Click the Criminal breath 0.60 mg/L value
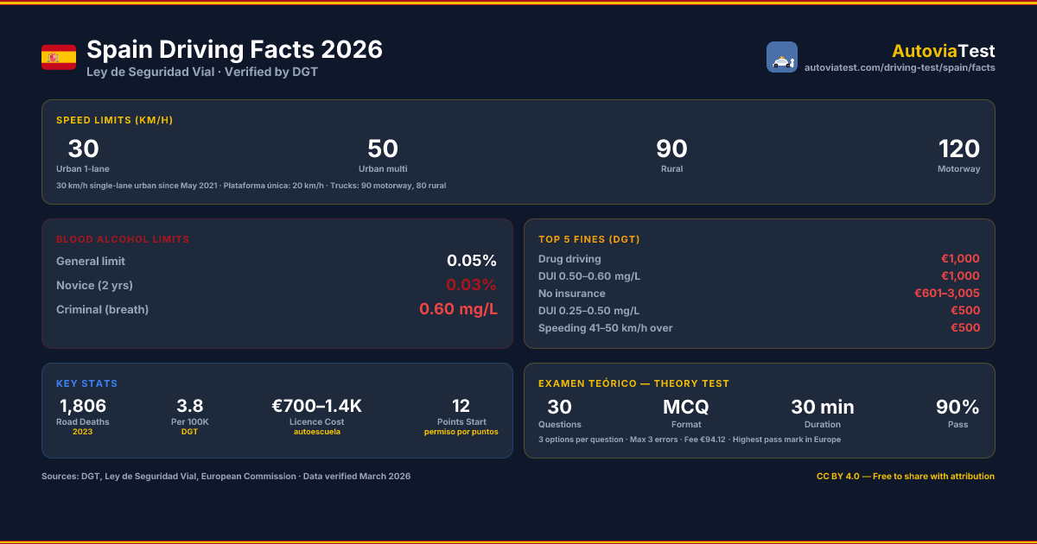This screenshot has height=544, width=1037. tap(458, 309)
